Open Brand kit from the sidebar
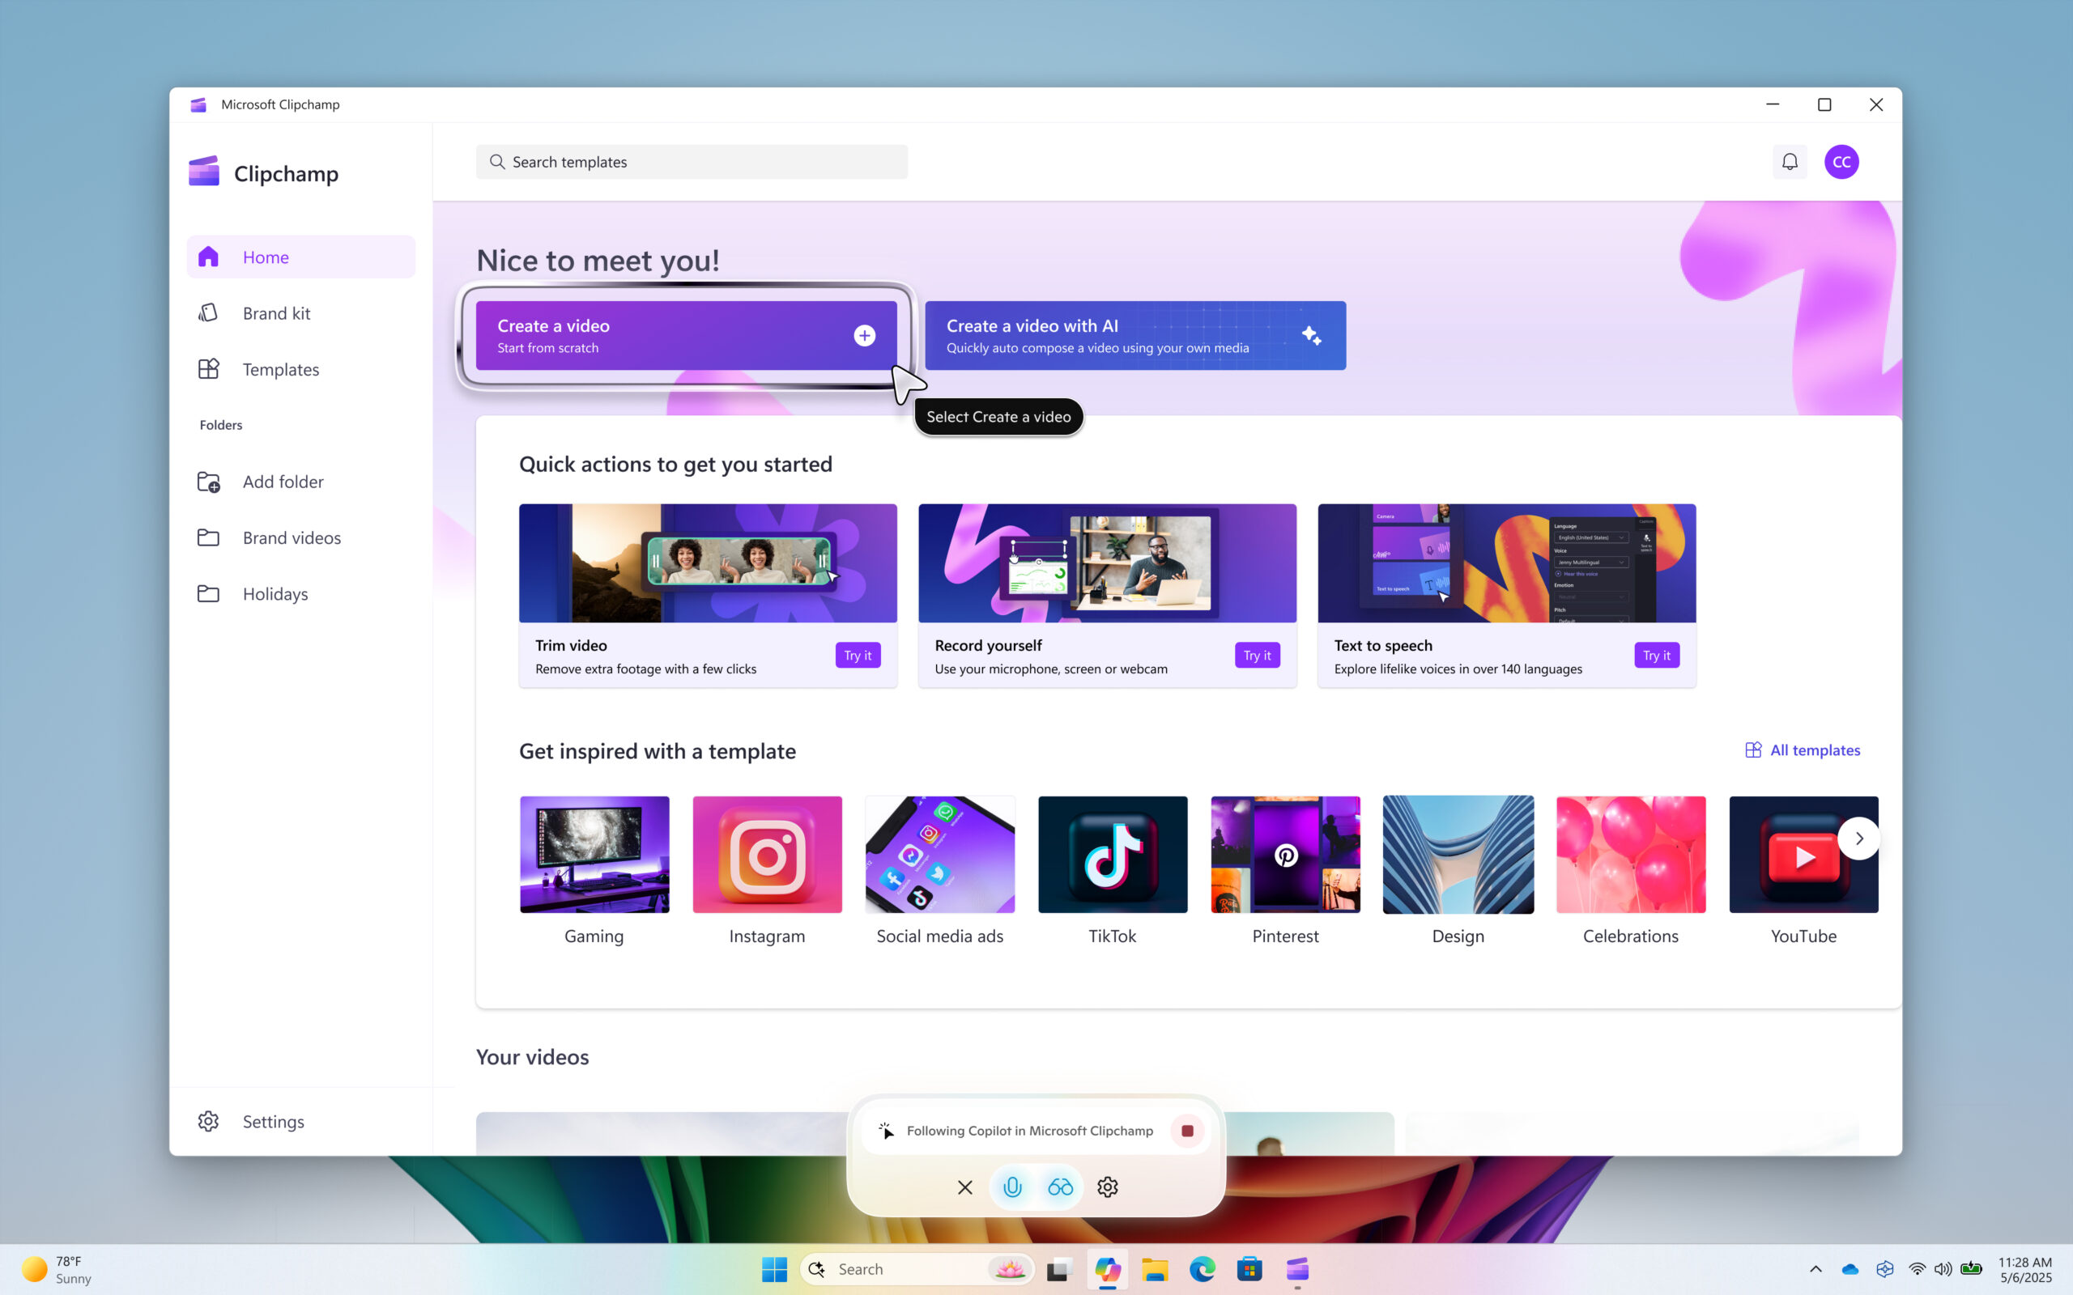Screen dimensions: 2073x1295 click(x=276, y=312)
